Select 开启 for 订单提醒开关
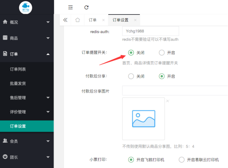The height and width of the screenshot is (168, 228). pos(162,53)
